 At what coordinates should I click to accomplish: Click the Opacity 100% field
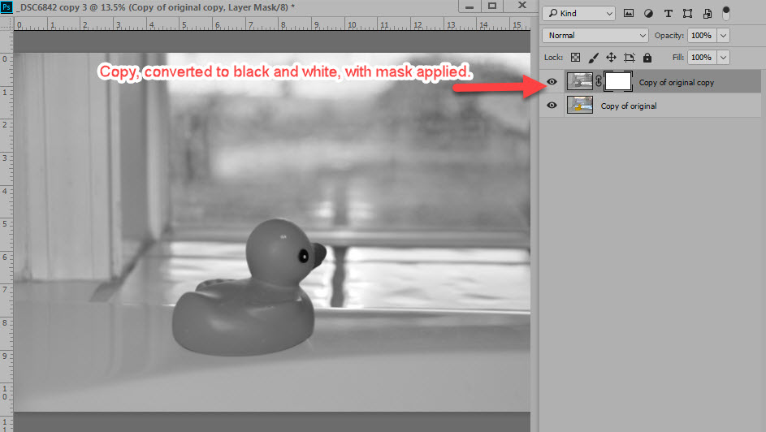pos(702,35)
